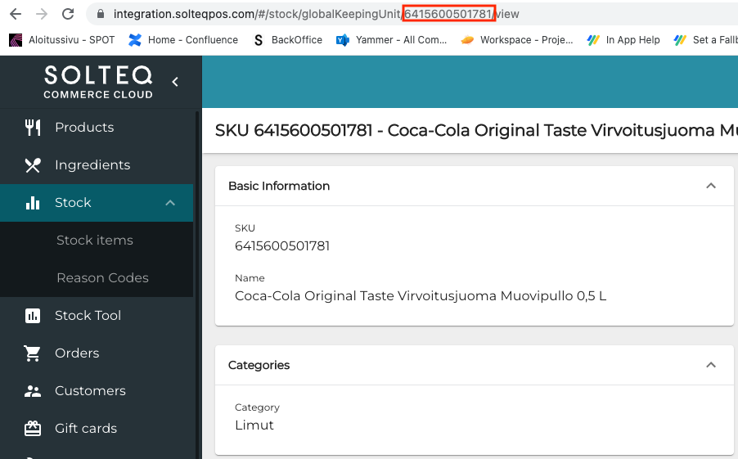Go back with the browser back arrow
The image size is (738, 459).
[x=16, y=14]
